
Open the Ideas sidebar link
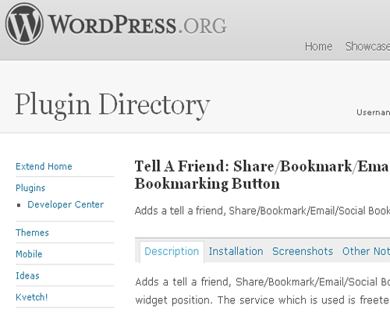click(27, 275)
